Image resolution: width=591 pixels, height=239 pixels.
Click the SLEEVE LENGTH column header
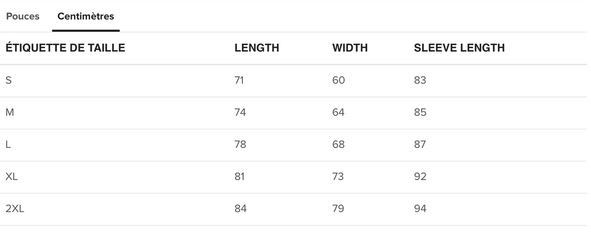459,48
